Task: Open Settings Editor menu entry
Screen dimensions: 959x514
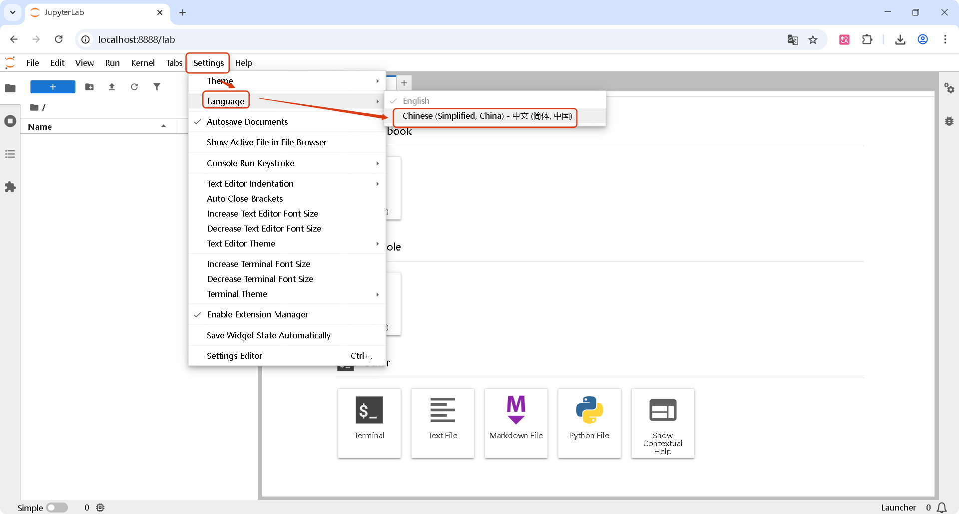Action: click(x=287, y=356)
